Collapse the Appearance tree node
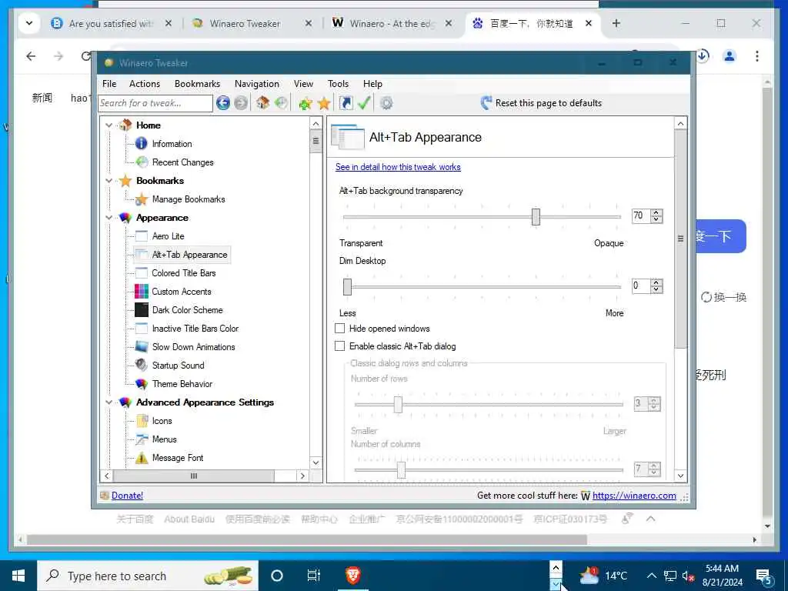This screenshot has width=788, height=591. (109, 218)
